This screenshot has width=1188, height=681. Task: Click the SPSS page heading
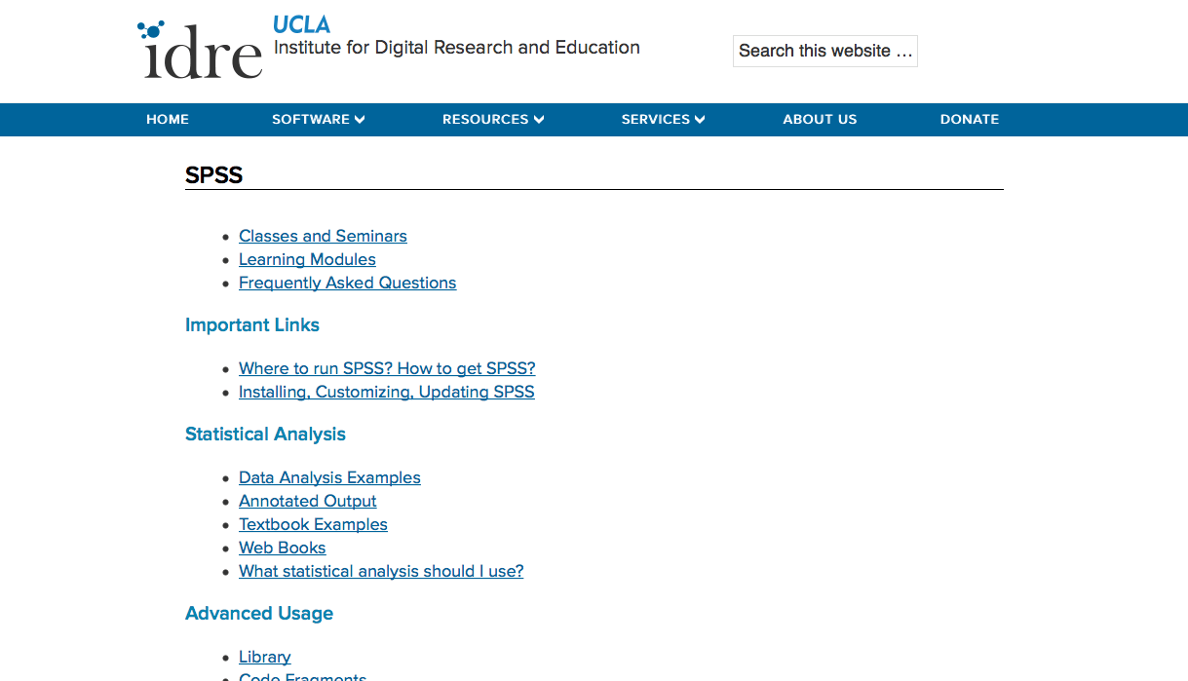[213, 175]
